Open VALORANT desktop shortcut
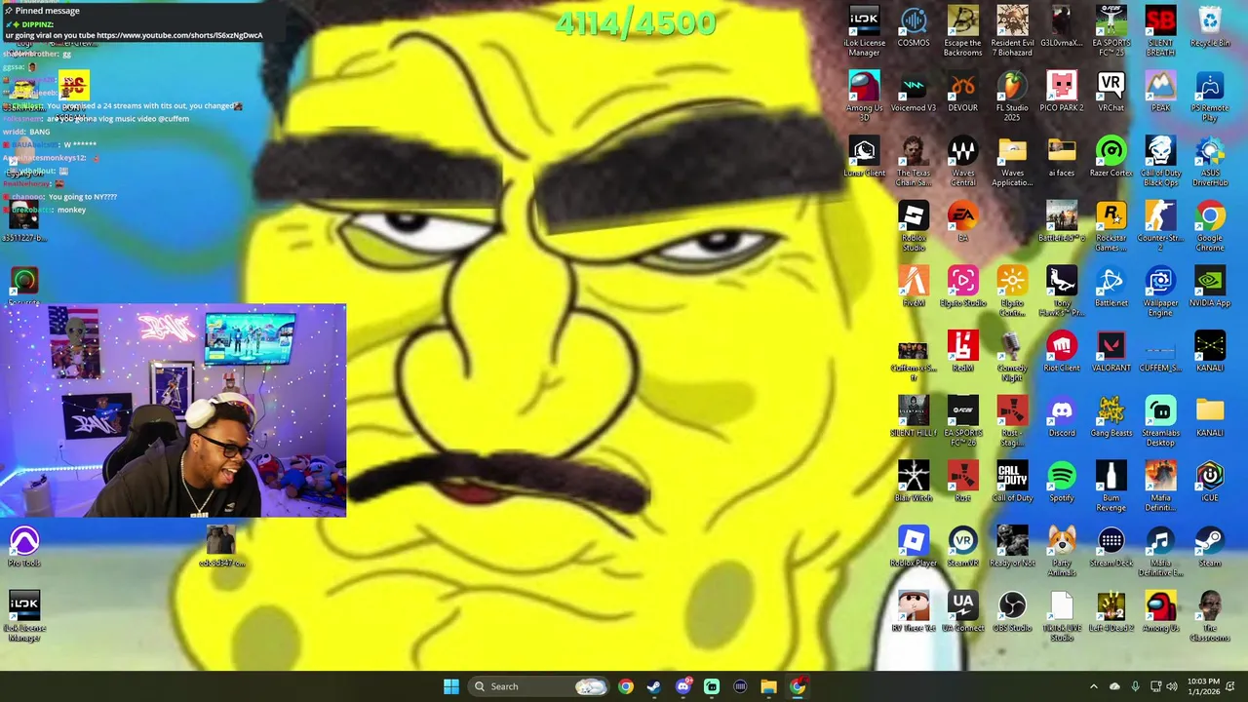The height and width of the screenshot is (702, 1248). (x=1111, y=353)
